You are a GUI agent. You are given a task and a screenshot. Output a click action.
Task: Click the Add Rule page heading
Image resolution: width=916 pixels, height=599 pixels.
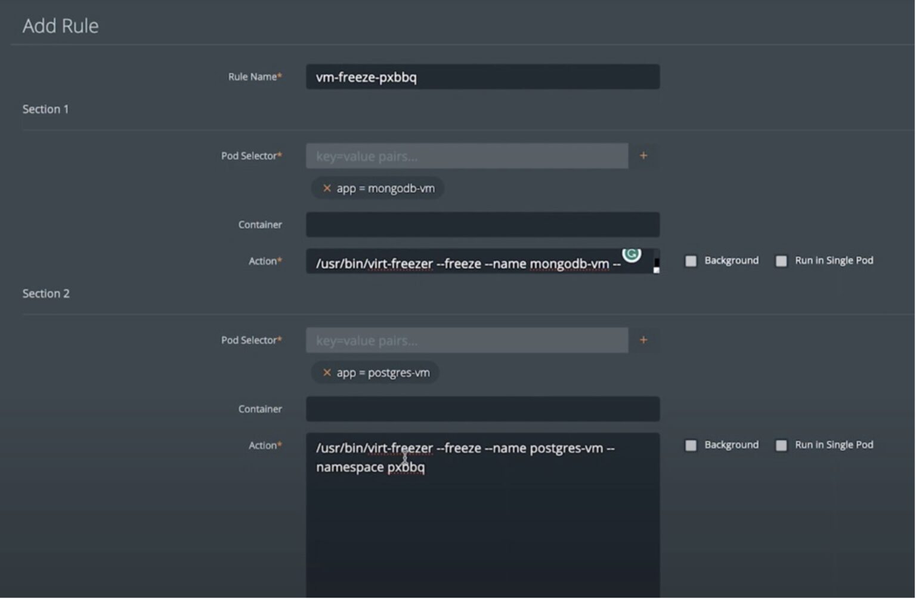point(60,26)
